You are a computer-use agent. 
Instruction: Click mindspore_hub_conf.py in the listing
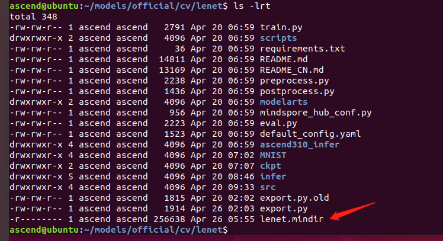pyautogui.click(x=315, y=113)
